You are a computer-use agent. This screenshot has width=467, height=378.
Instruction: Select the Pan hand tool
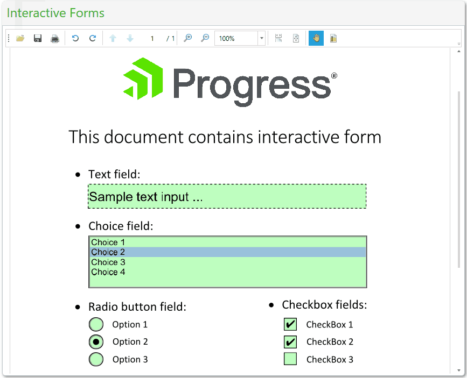click(316, 38)
